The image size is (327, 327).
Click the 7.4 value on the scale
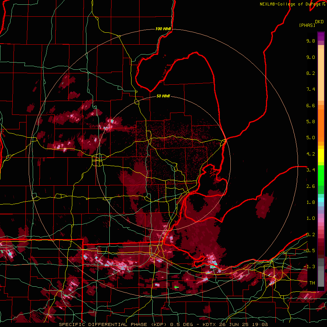pyautogui.click(x=311, y=89)
